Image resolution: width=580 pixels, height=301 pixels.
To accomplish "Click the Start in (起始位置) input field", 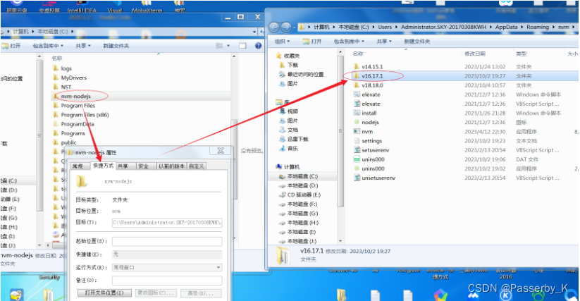I will (167, 242).
